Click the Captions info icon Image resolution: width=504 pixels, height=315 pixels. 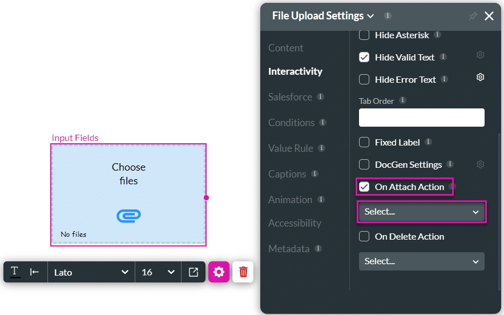pos(315,173)
